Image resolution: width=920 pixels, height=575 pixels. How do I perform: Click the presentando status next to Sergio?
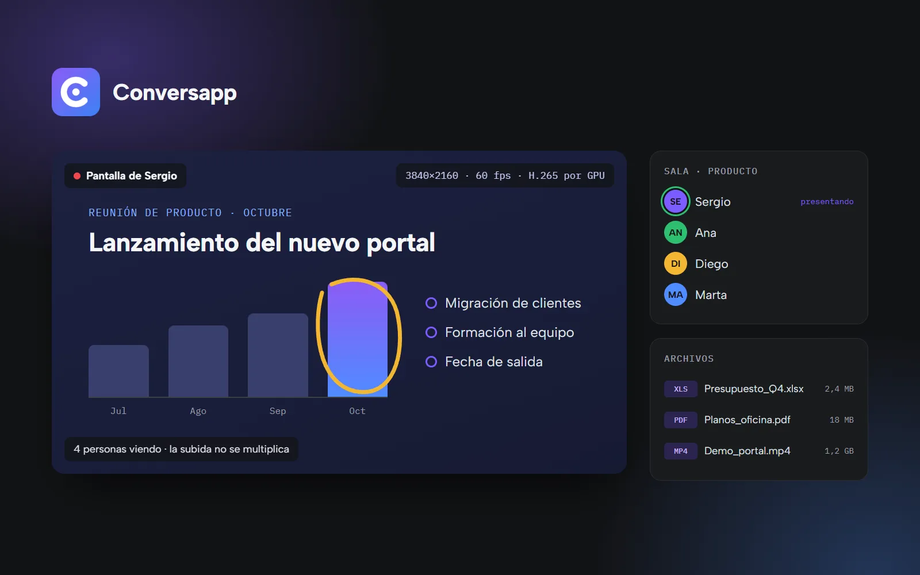click(827, 201)
